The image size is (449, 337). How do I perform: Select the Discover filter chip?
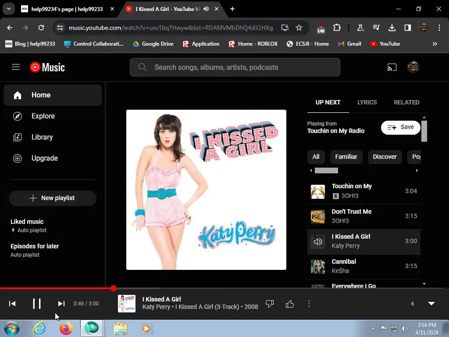coord(385,157)
